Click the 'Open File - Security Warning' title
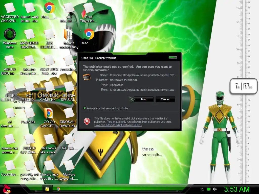The height and width of the screenshot is (194, 259). pos(99,58)
